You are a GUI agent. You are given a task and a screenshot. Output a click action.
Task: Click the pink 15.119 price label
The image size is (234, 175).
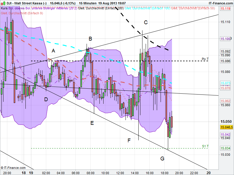click(x=226, y=9)
